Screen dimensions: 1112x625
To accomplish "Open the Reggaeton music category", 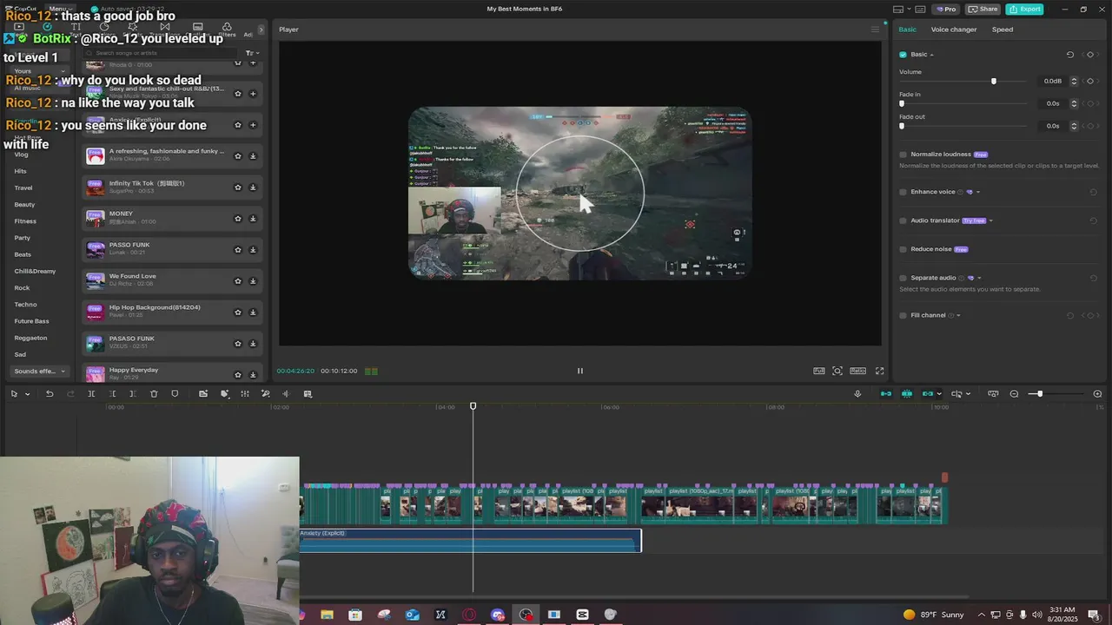I will click(30, 338).
